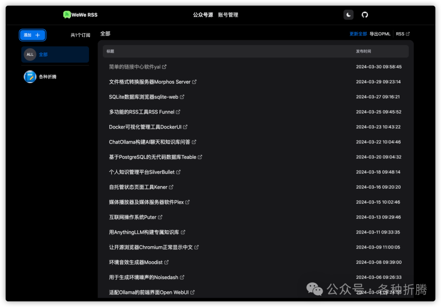Click timestamp 2024-03-30 09:58:45

pyautogui.click(x=379, y=67)
